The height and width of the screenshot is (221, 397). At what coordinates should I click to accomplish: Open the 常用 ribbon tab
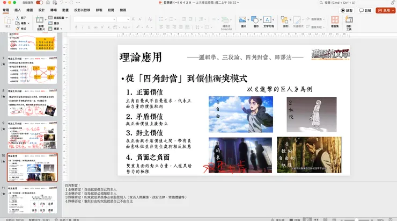[x=6, y=10]
